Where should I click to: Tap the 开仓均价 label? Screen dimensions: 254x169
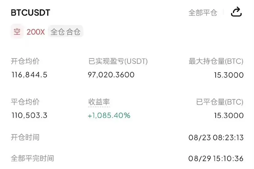coord(25,61)
